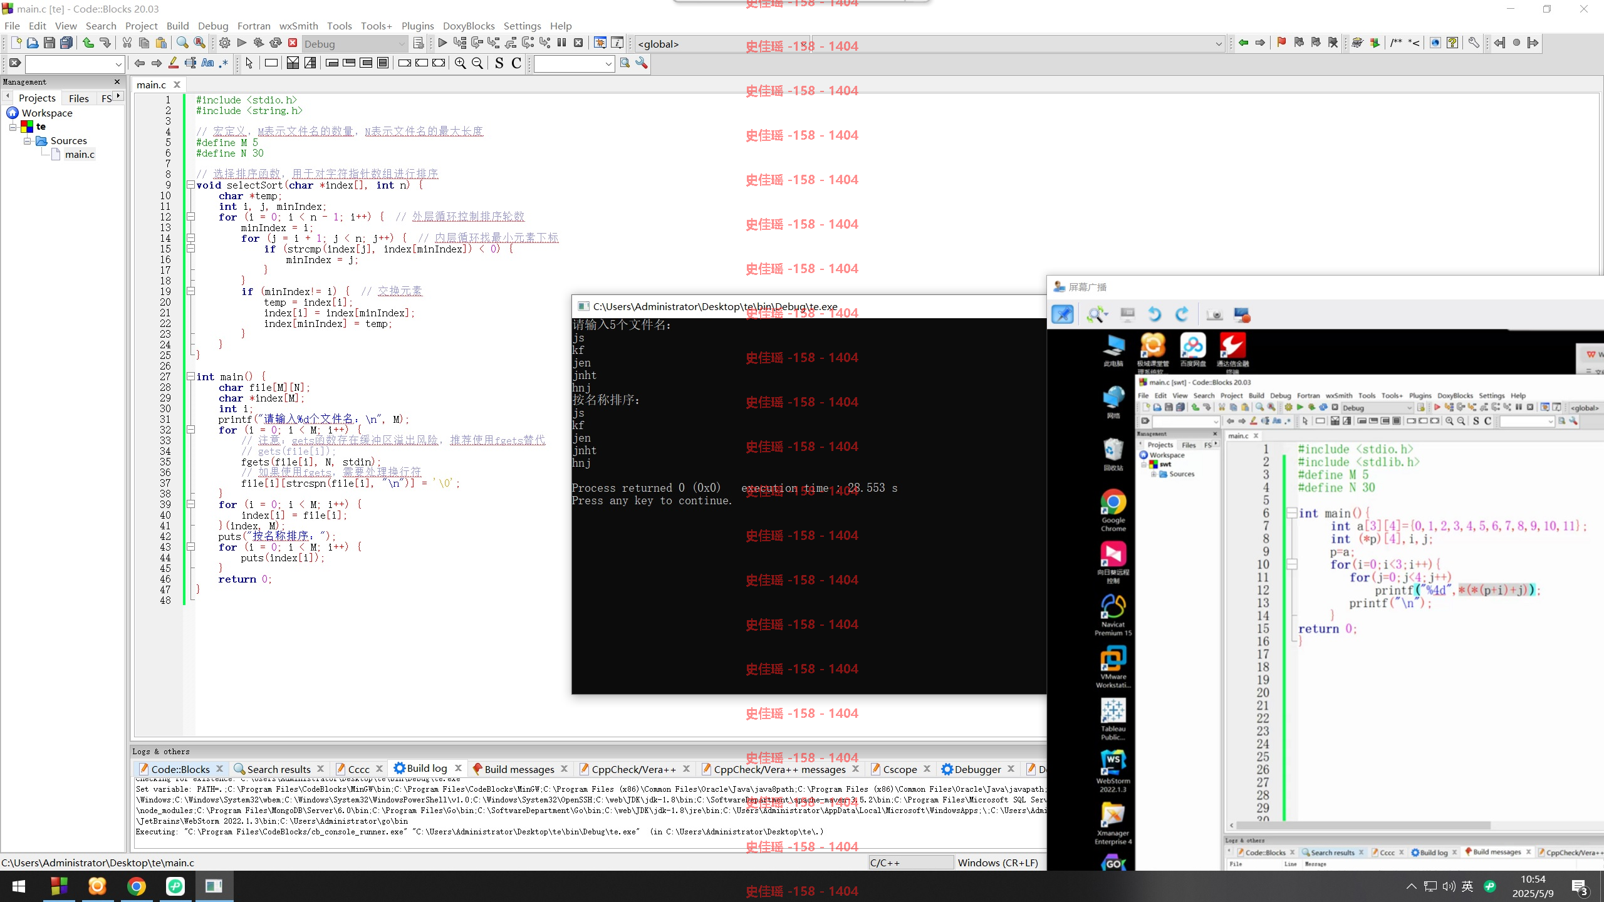Click the Rebuild icon
The image size is (1604, 902).
click(276, 43)
